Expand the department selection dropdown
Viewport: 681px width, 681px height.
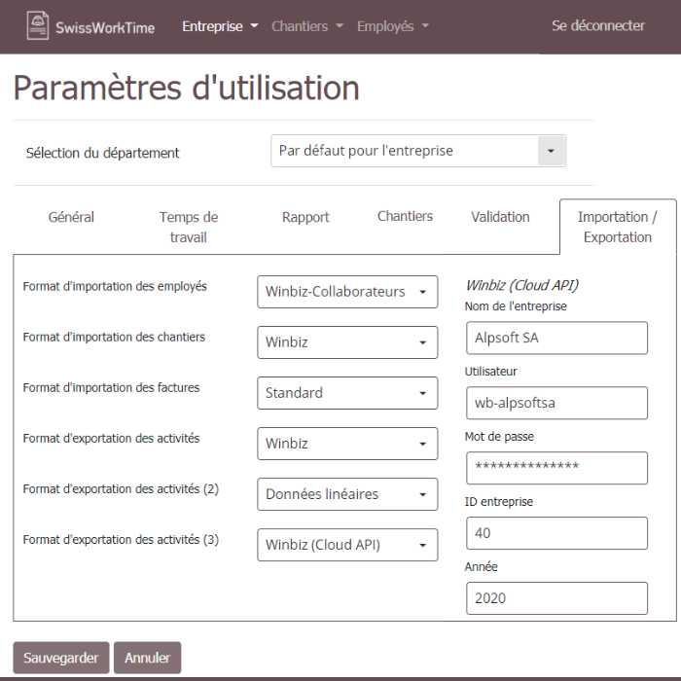(x=417, y=151)
